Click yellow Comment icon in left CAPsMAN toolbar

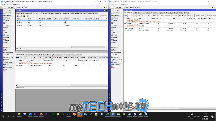tap(24, 16)
